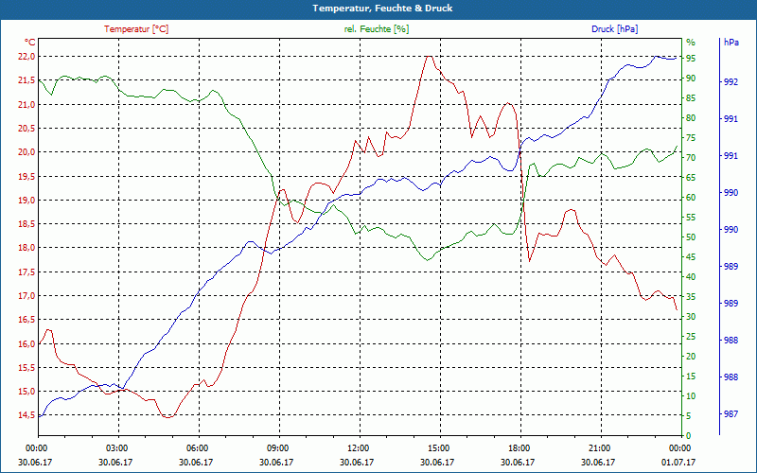Click the 80 humidity axis value
757x473 pixels.
coord(691,117)
